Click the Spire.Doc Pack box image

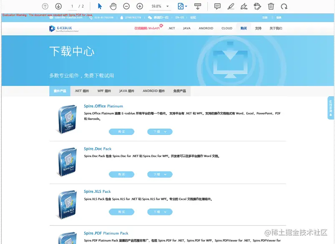67,162
